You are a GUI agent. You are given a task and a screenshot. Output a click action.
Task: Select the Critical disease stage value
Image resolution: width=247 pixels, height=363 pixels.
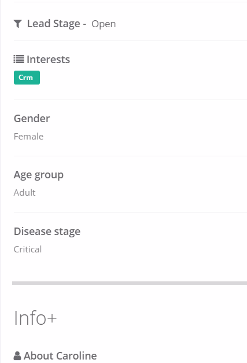click(x=28, y=250)
